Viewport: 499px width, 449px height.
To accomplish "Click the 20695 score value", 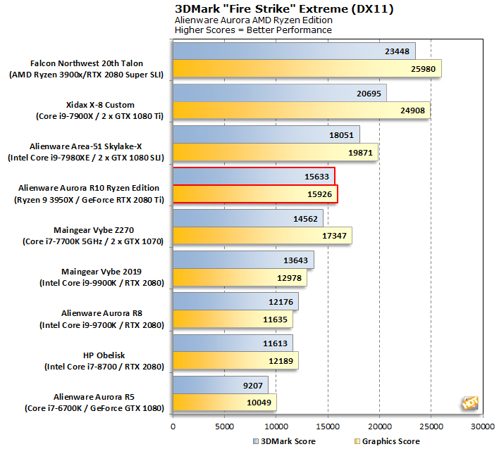I will pos(369,94).
